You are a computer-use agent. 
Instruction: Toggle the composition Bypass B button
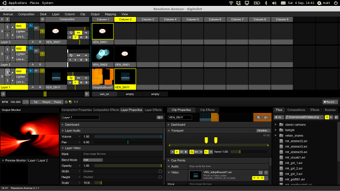7,19
